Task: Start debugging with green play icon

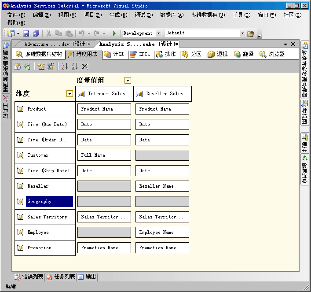Action: point(114,33)
